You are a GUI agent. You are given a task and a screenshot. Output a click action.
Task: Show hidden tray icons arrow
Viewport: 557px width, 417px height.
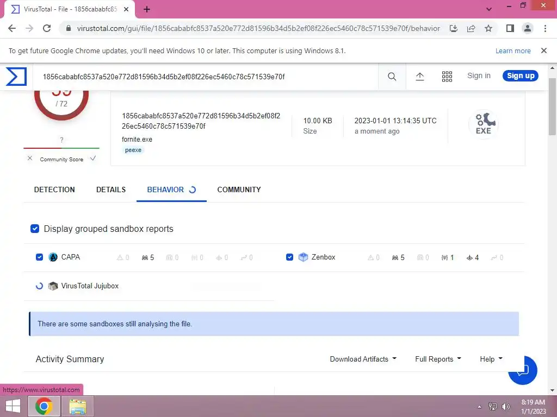tap(480, 407)
